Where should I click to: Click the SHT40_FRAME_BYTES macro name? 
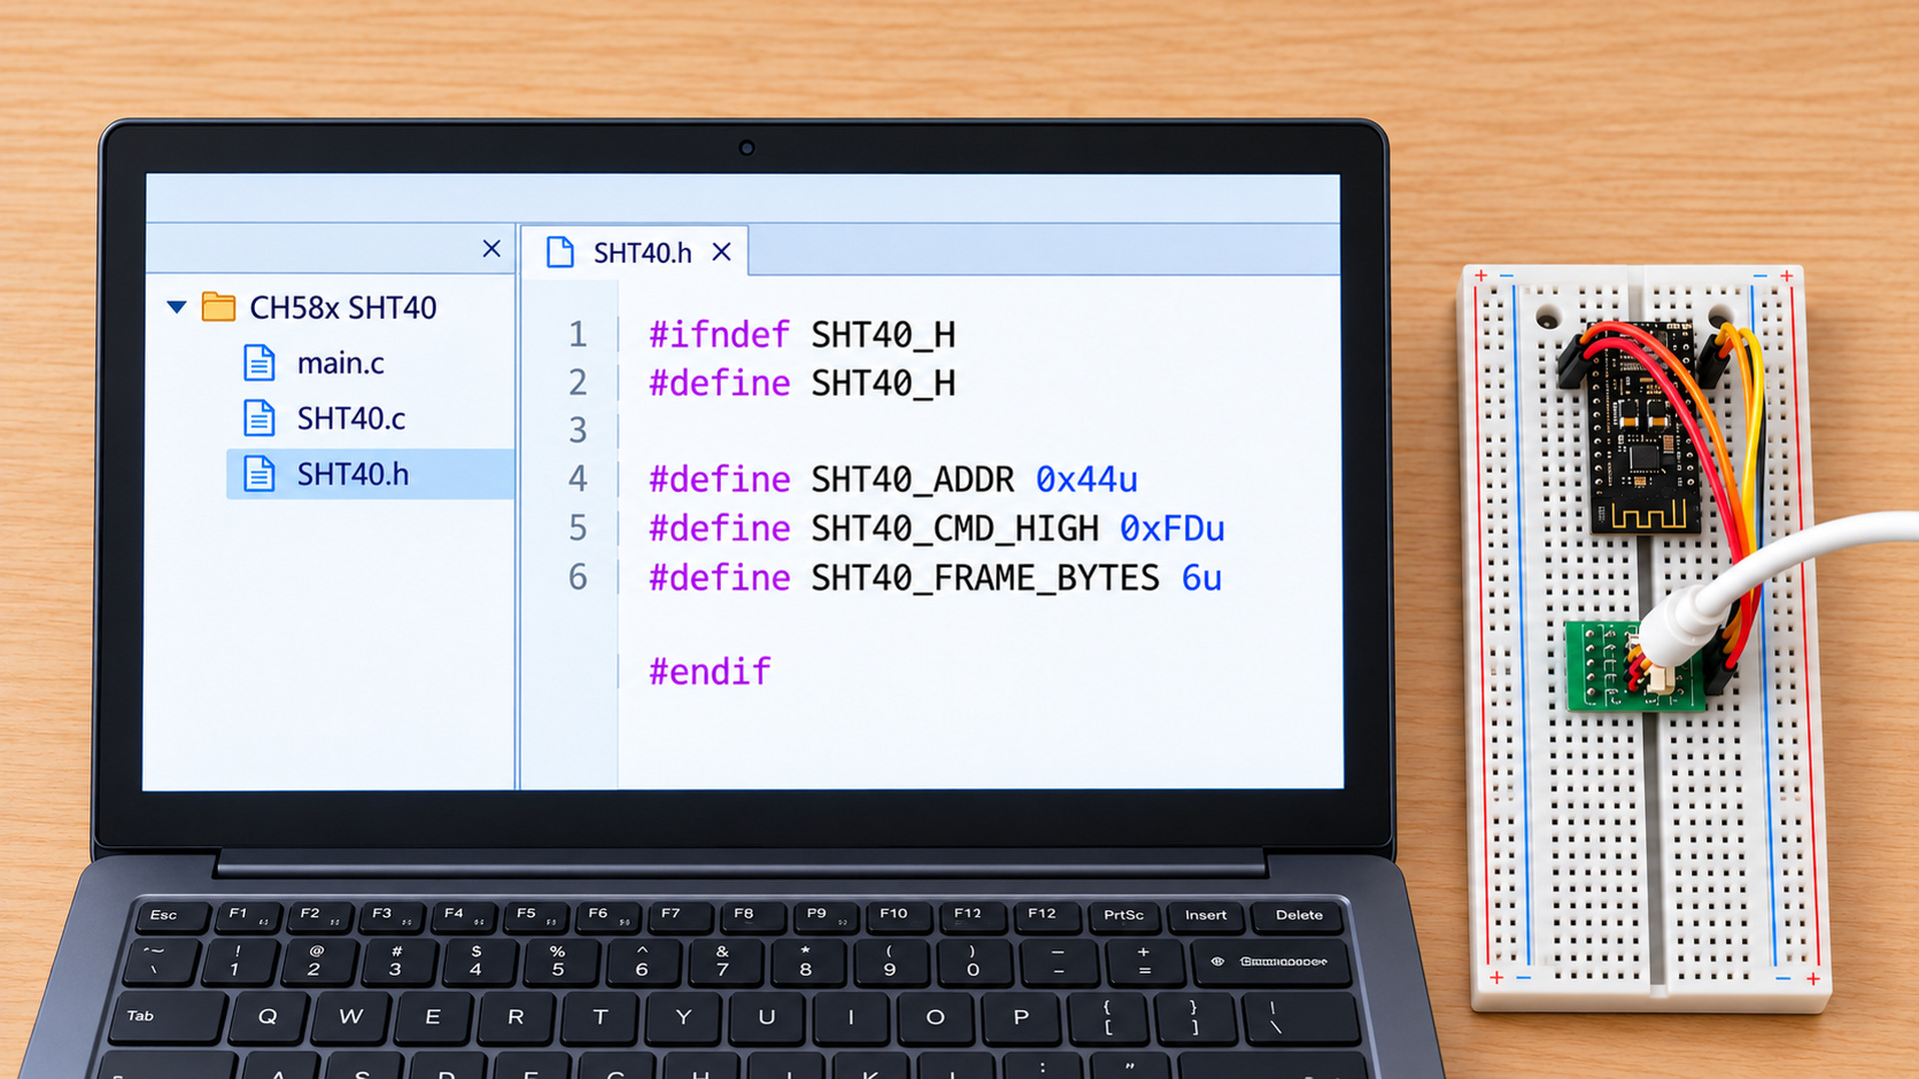(985, 577)
